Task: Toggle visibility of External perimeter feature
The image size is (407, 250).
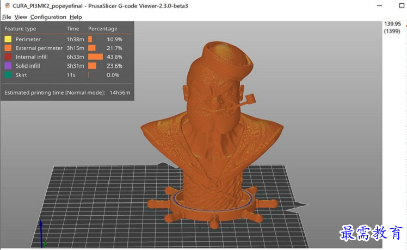Action: [x=39, y=48]
